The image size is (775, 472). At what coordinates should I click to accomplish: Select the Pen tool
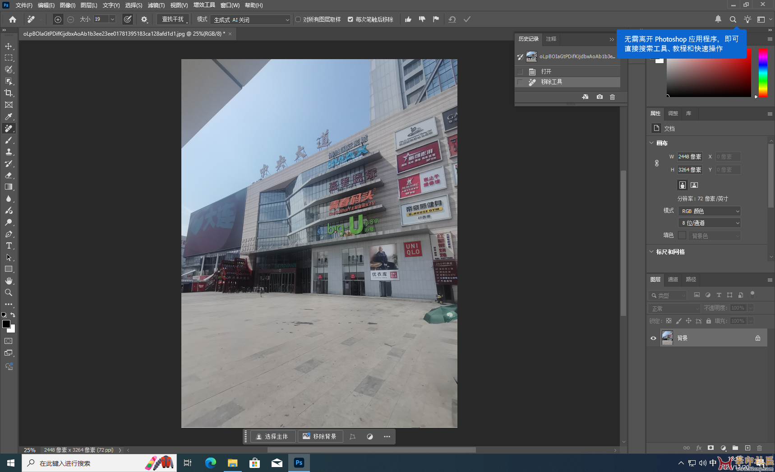point(9,234)
